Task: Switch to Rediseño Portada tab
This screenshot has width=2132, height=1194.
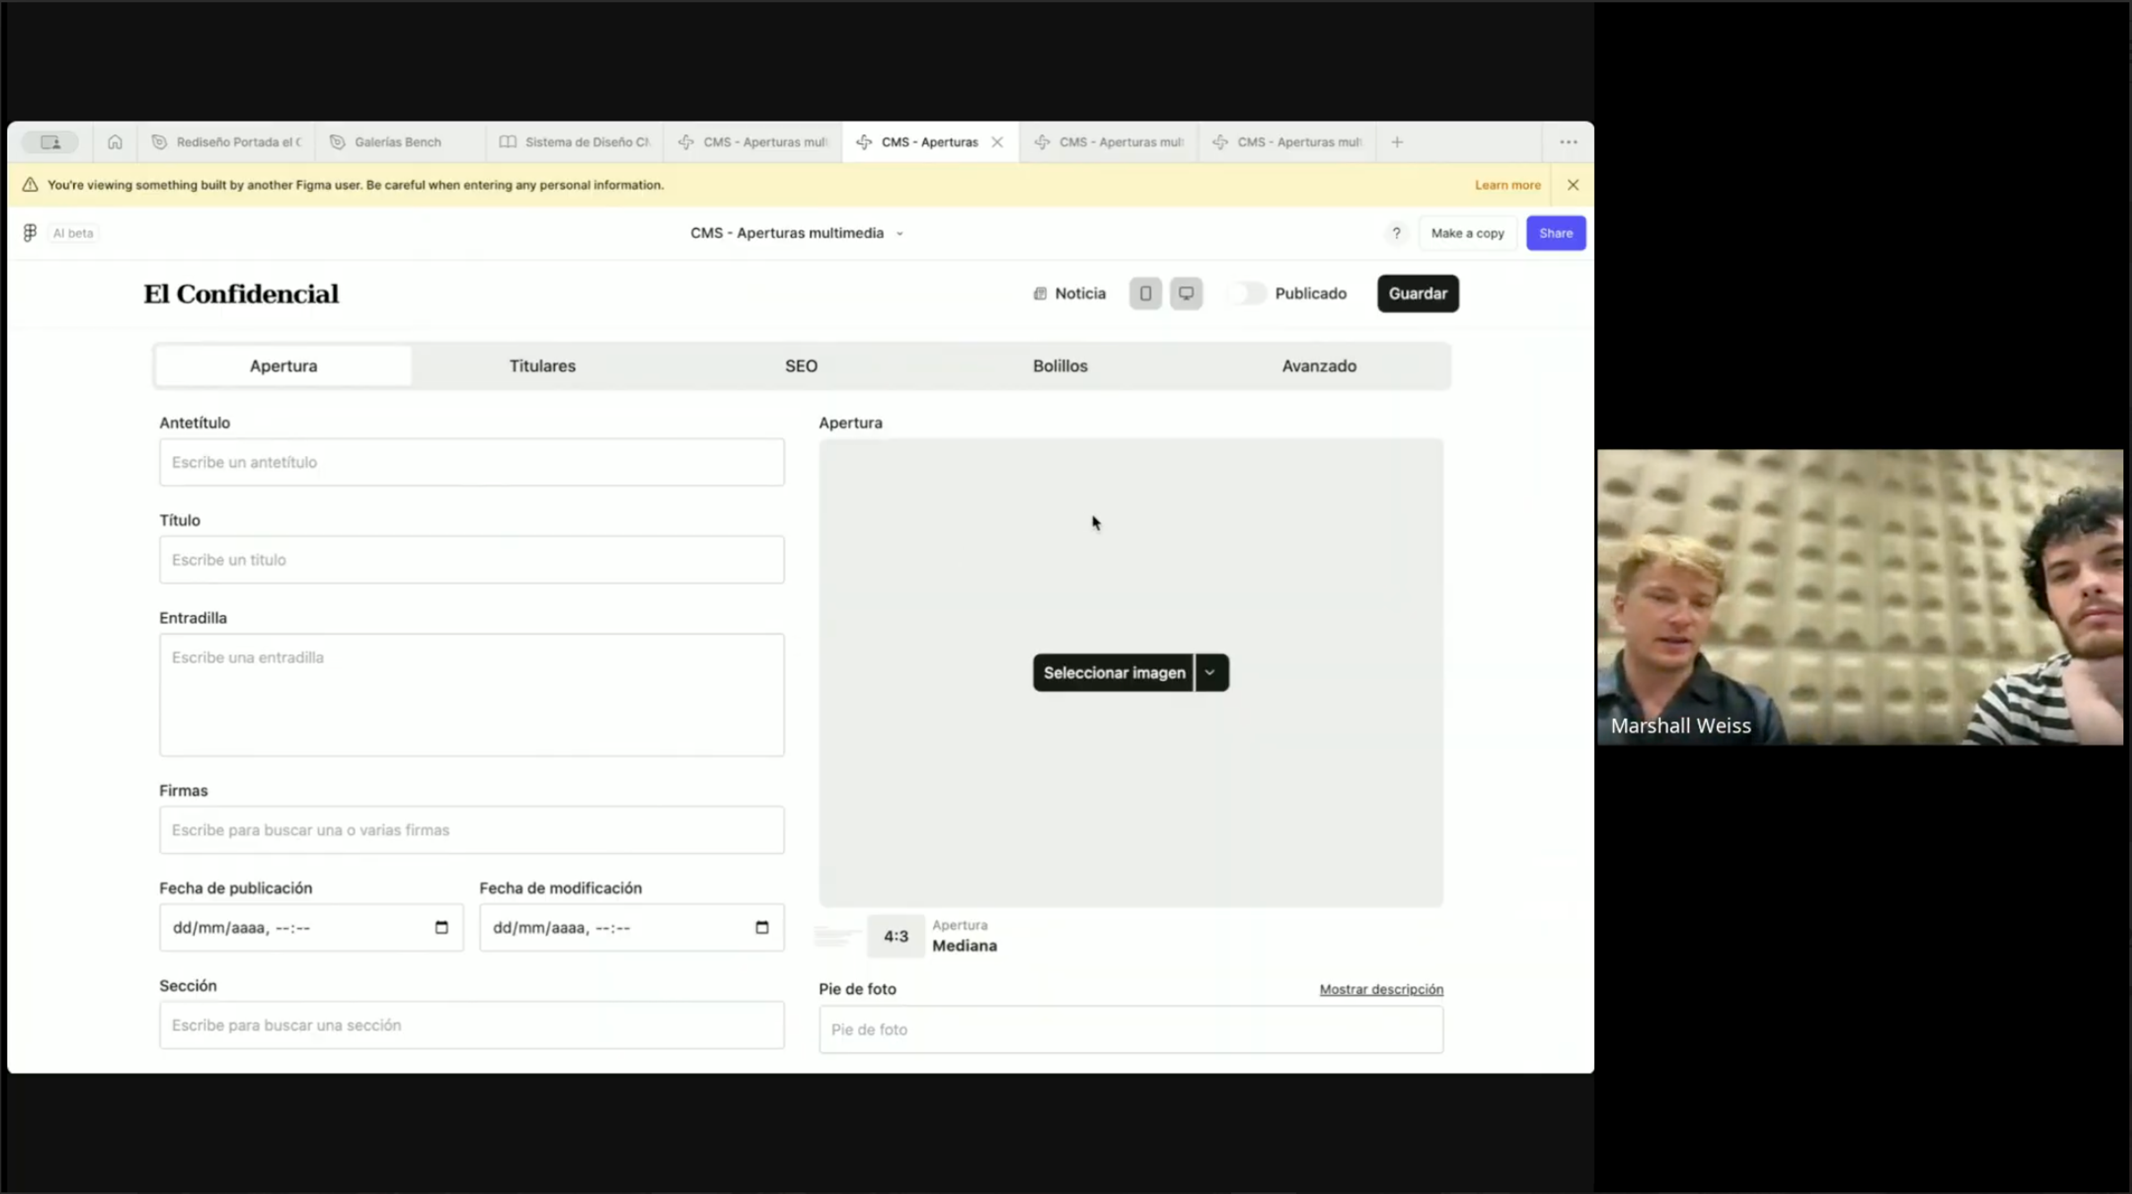Action: pyautogui.click(x=227, y=142)
